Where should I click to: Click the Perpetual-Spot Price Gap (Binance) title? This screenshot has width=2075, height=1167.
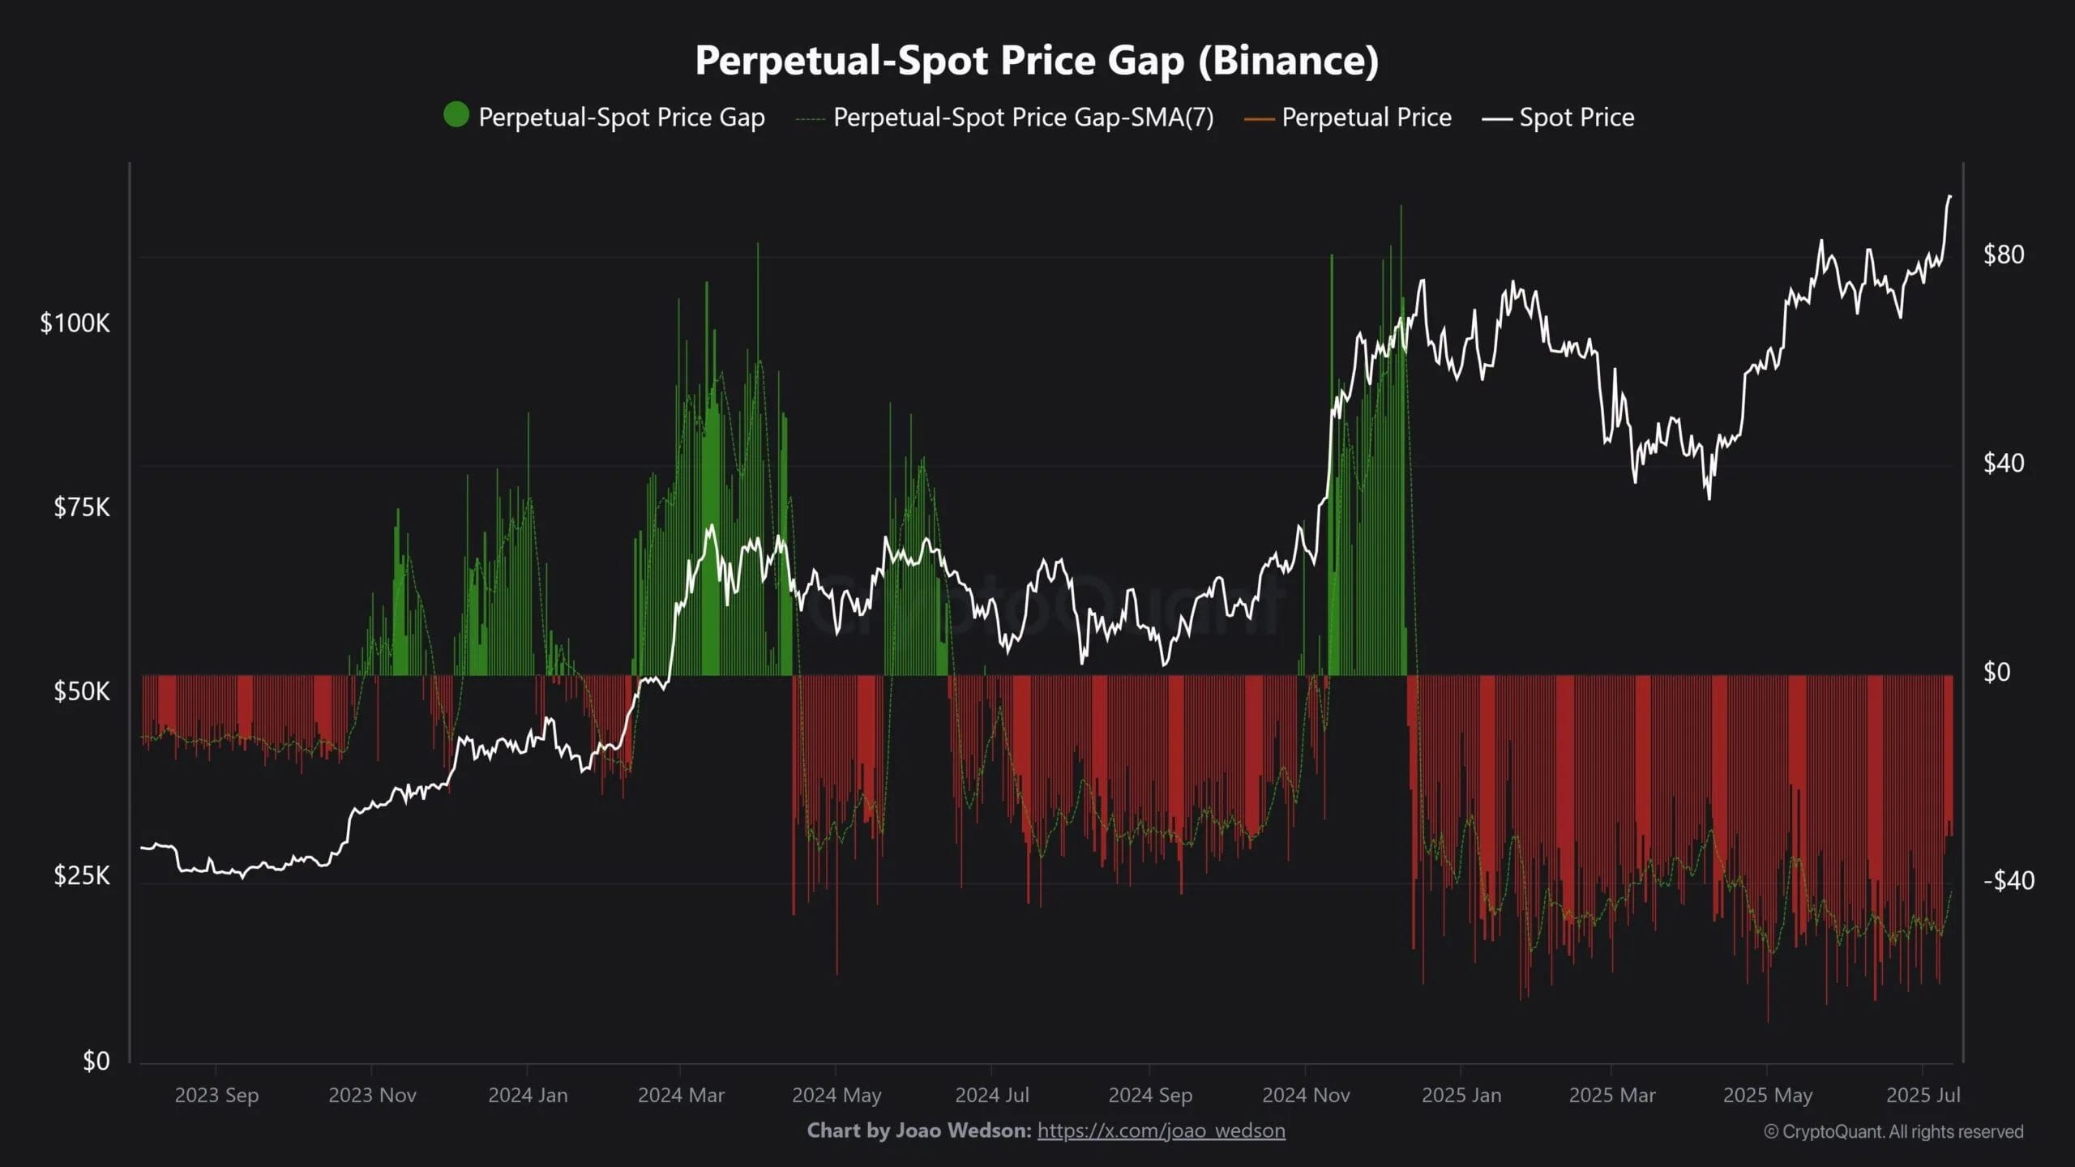(x=1037, y=60)
